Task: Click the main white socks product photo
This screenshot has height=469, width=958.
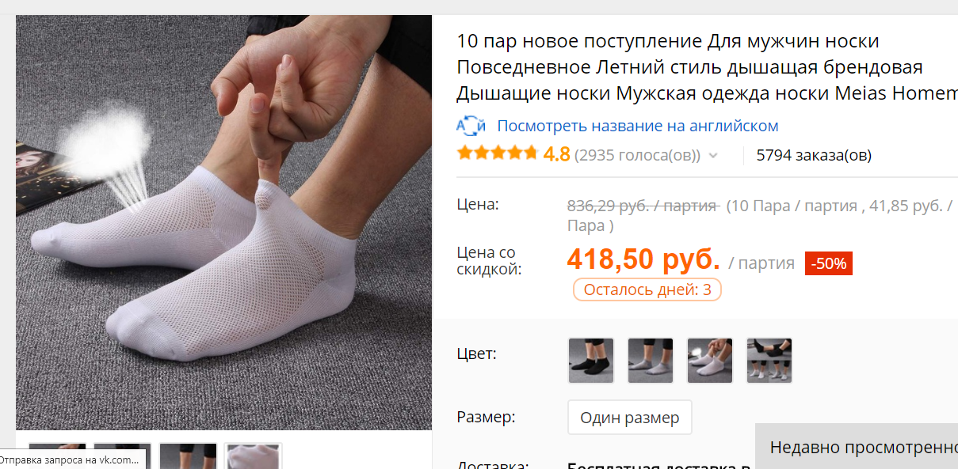Action: click(x=224, y=223)
